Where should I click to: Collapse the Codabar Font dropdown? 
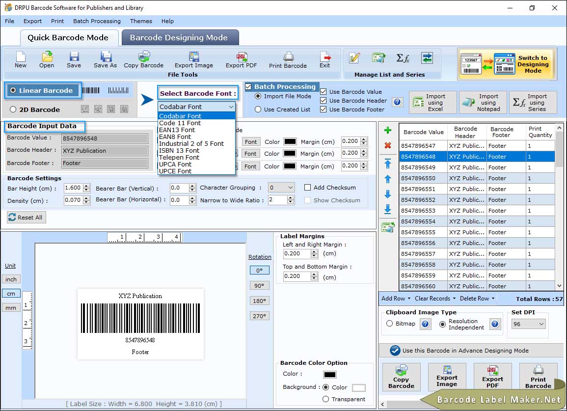pyautogui.click(x=231, y=107)
